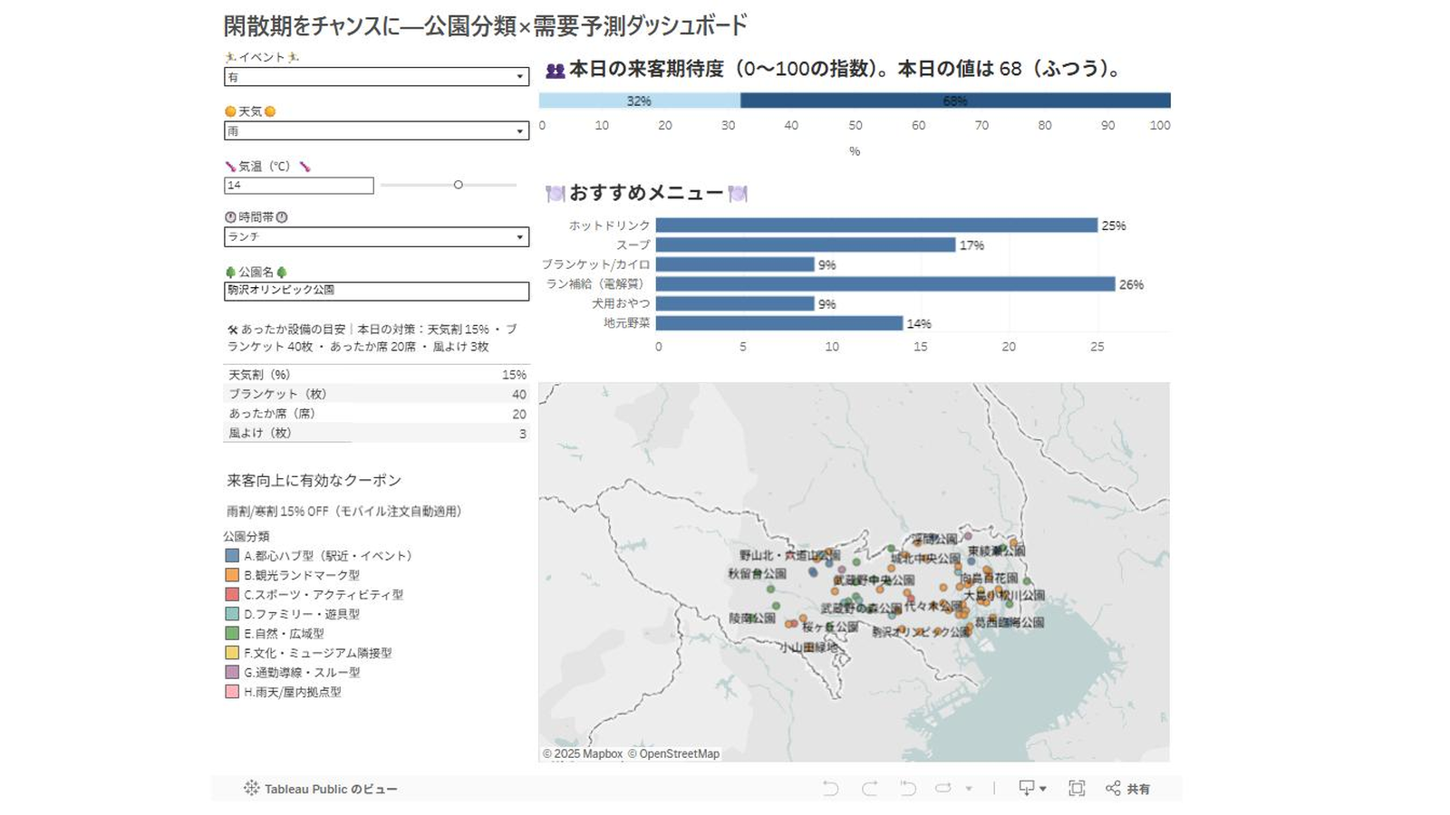Click the 雨割/寒割 15% OFF coupon text

pos(344,512)
